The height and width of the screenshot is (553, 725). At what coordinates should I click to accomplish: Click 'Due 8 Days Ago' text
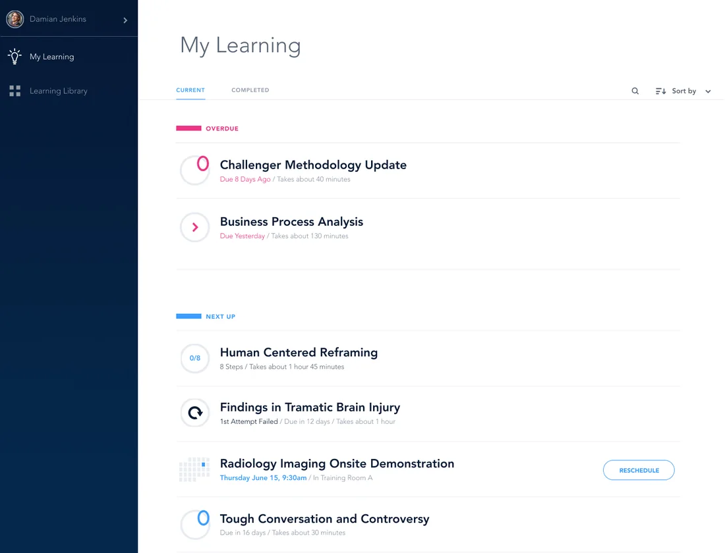click(245, 179)
